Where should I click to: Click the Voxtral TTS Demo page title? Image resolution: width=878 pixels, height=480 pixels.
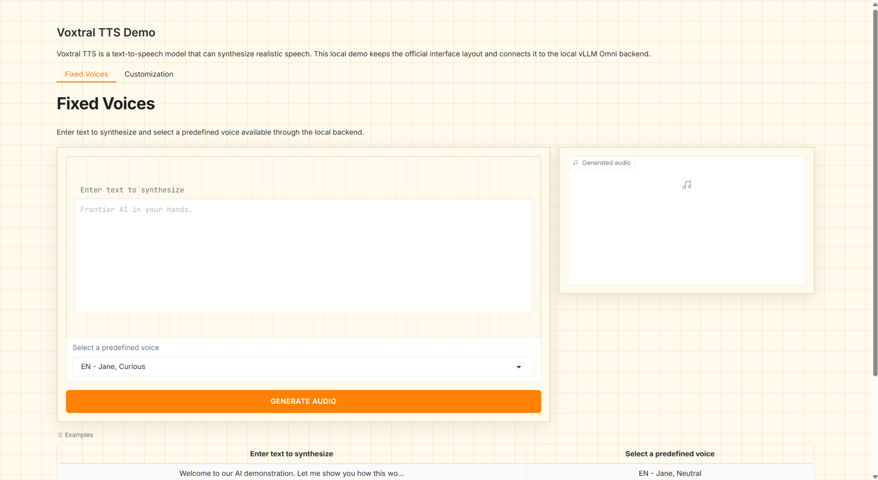point(106,32)
